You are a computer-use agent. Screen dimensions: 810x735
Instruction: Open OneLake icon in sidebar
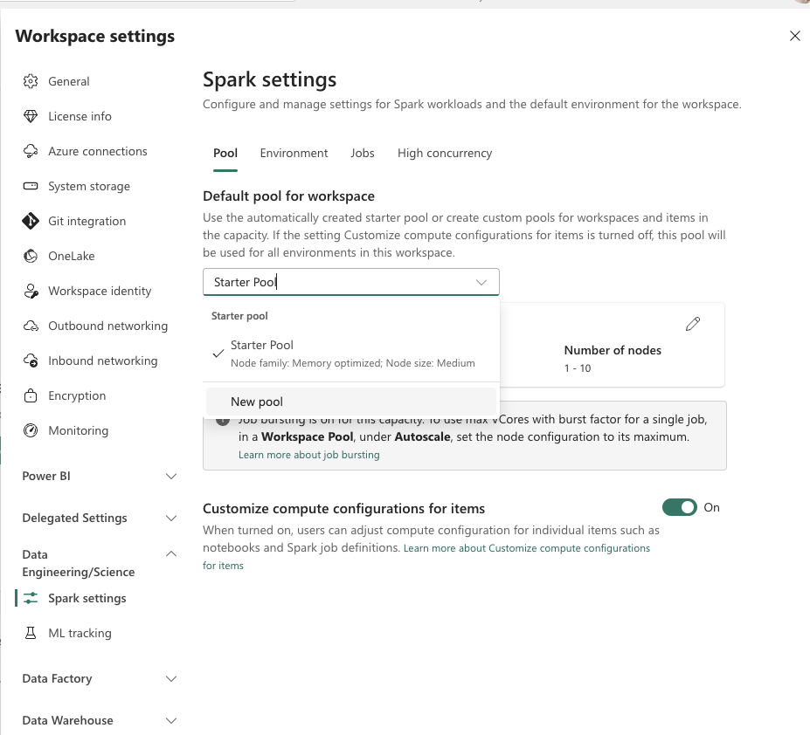(31, 256)
